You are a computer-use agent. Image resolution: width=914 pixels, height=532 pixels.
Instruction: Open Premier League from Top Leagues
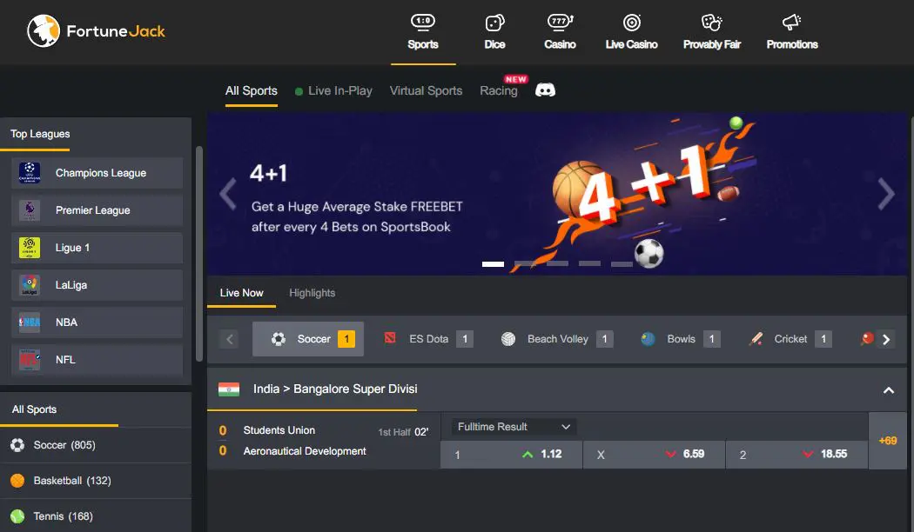[97, 210]
